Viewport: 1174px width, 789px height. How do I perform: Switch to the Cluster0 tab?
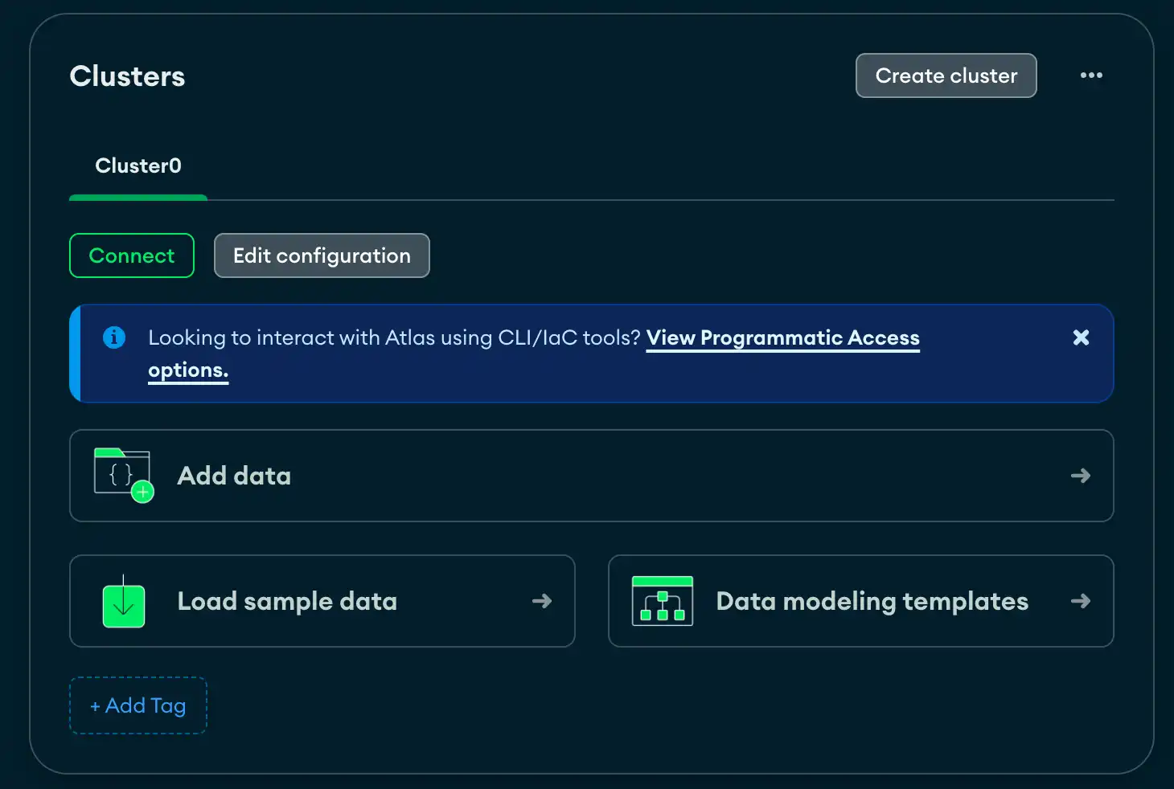[x=138, y=166]
